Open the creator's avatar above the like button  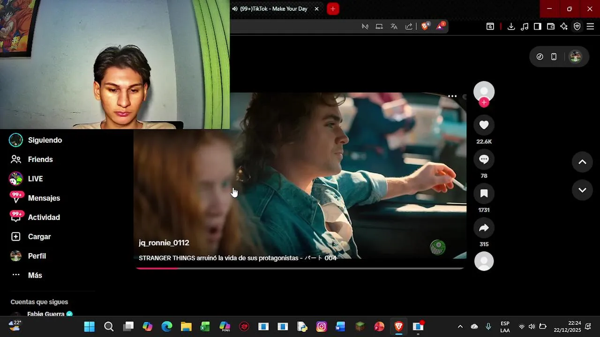coord(484,91)
